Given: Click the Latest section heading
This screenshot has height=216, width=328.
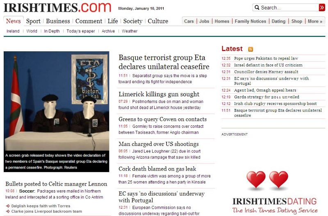Looking at the screenshot, I should click(232, 49).
